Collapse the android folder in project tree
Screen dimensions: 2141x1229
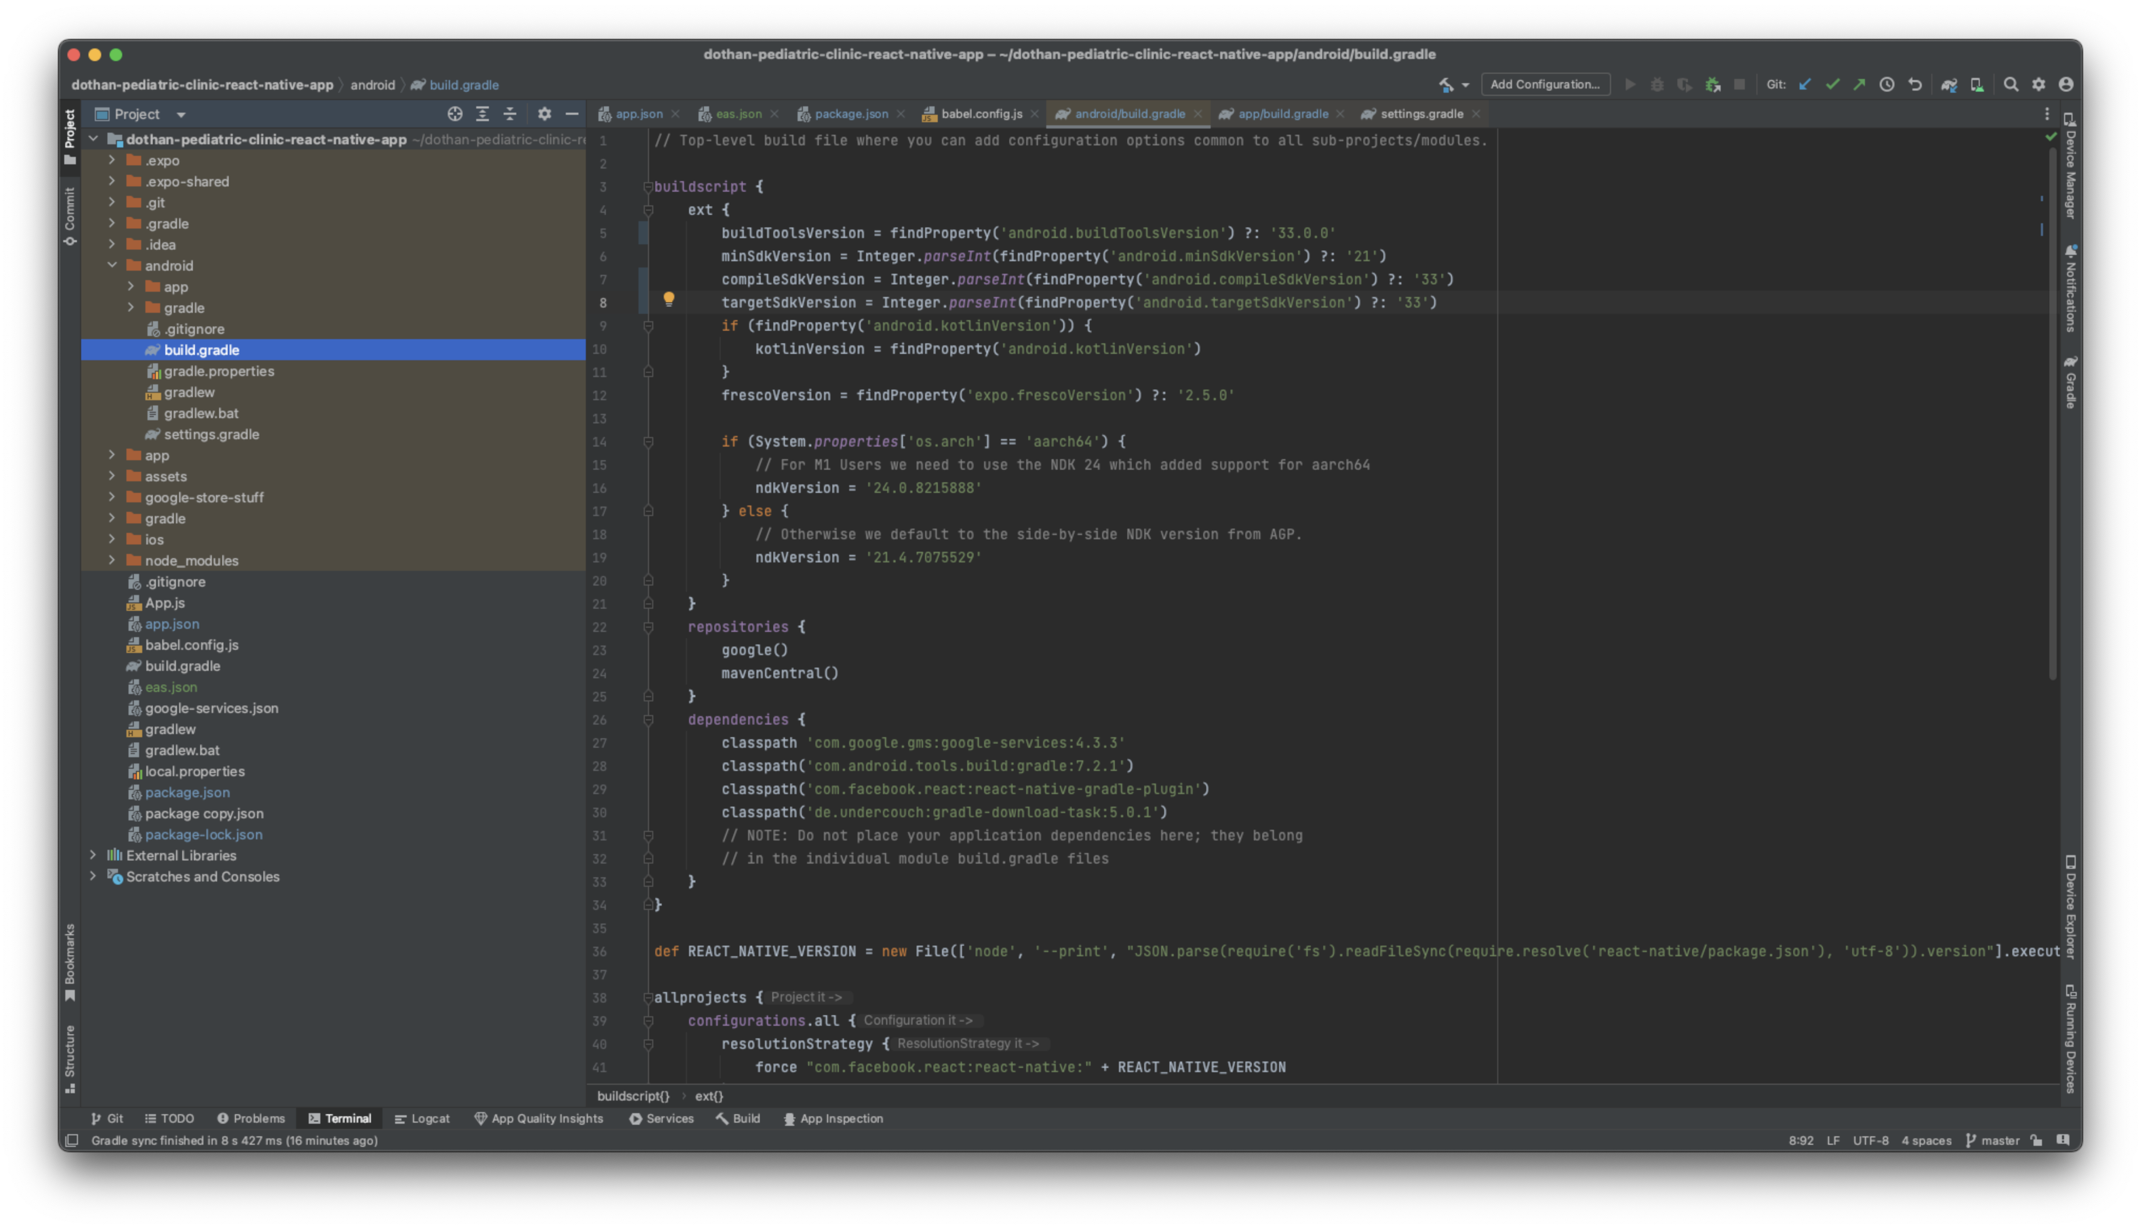[x=112, y=265]
